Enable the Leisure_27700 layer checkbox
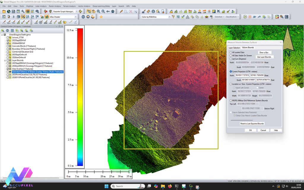This screenshot has height=190, width=304. [8, 38]
